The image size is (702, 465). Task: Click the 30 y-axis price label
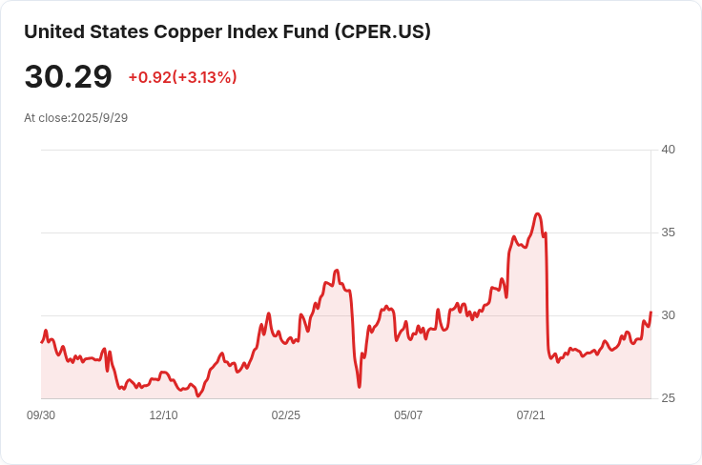668,315
